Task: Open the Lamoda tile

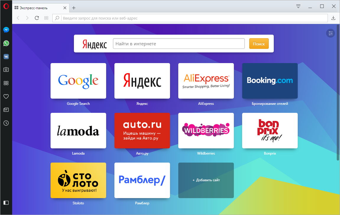Action: pyautogui.click(x=78, y=131)
